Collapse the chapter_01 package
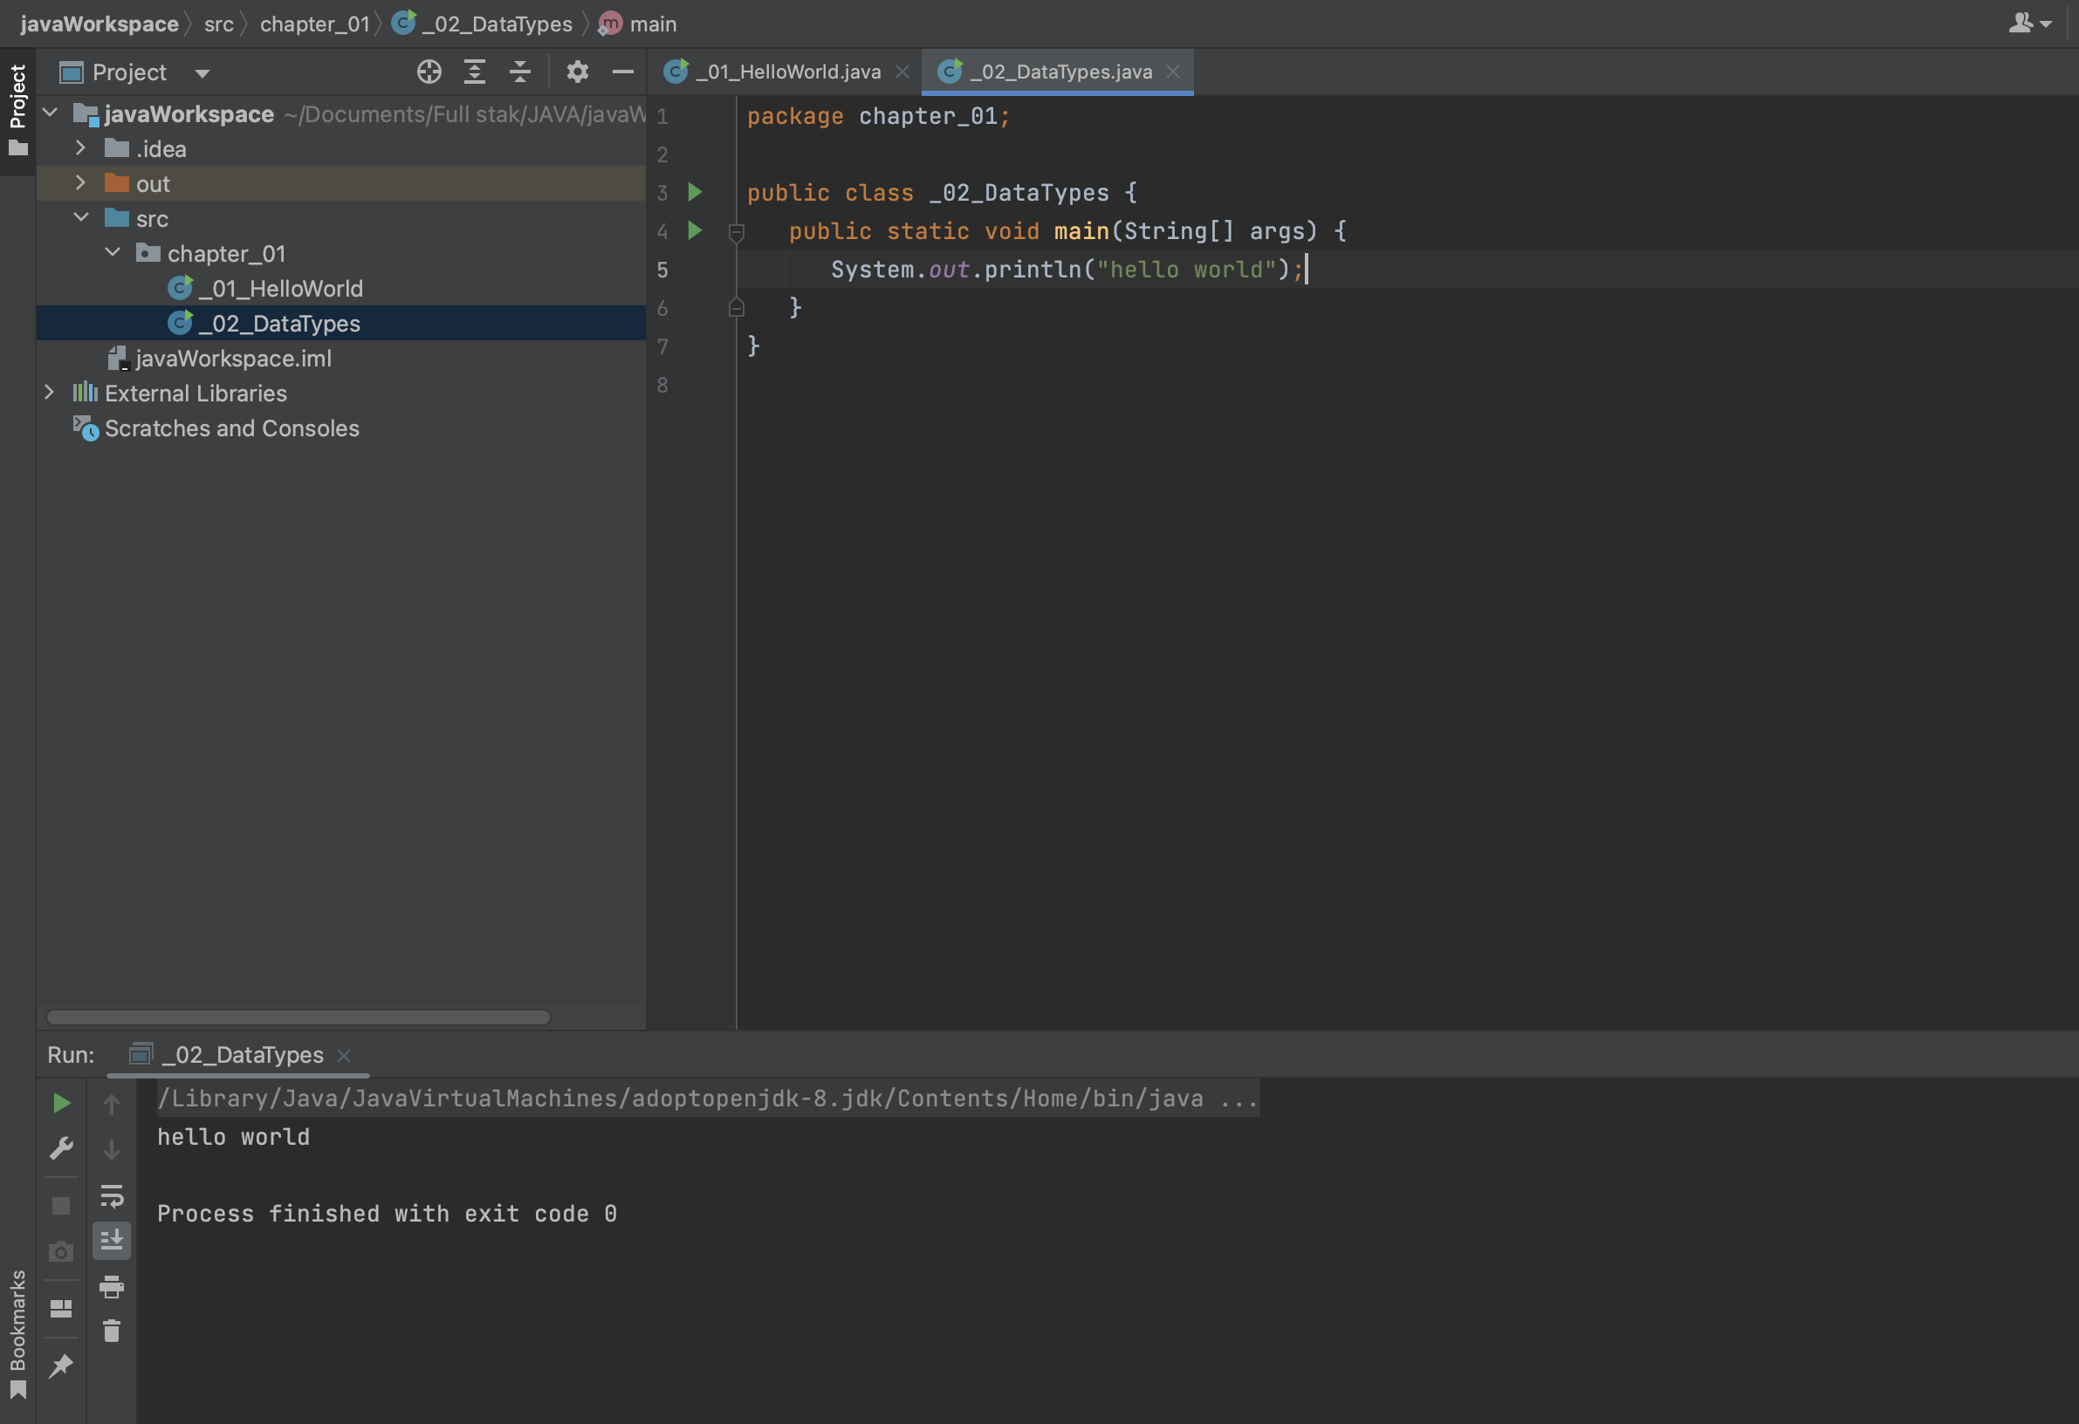 pos(113,252)
